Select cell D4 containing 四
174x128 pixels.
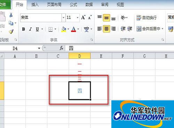pos(80,91)
